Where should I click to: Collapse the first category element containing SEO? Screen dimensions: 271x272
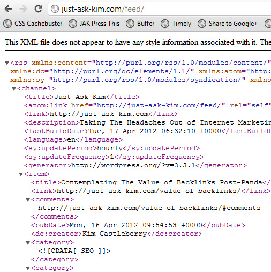tap(28, 243)
